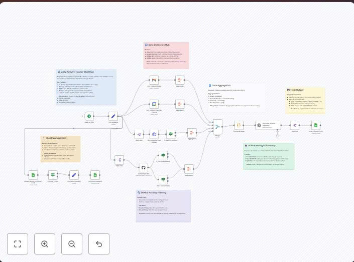Zoom in on the workflow canvas
This screenshot has height=262, width=354.
coord(45,244)
